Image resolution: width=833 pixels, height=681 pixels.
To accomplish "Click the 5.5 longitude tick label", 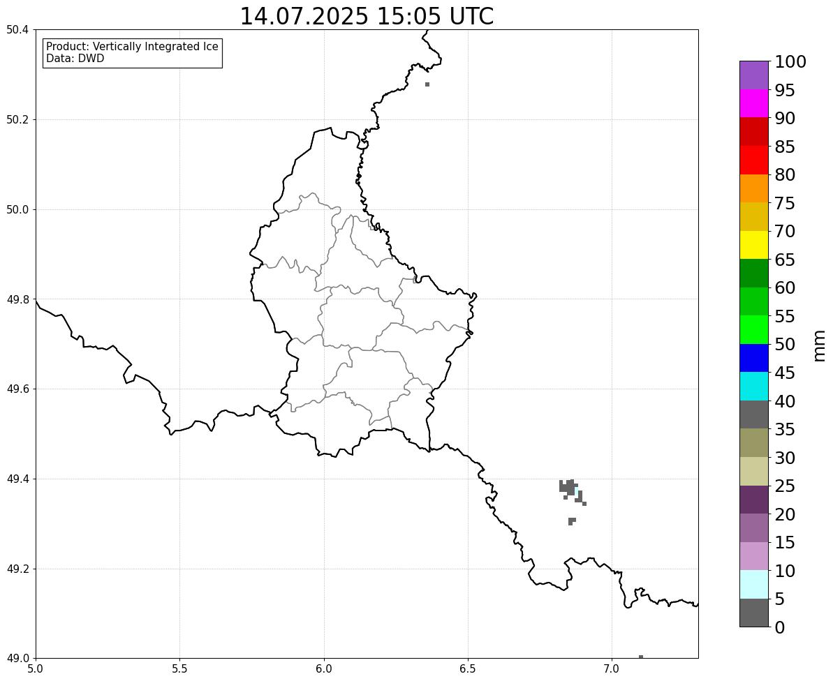I will [x=179, y=669].
